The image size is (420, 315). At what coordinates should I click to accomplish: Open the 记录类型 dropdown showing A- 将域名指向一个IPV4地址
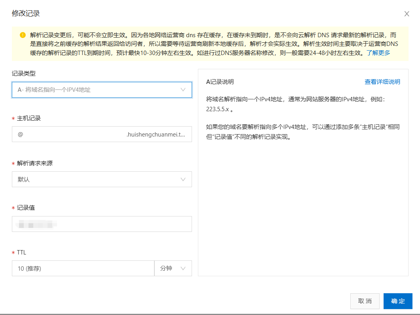(x=95, y=90)
